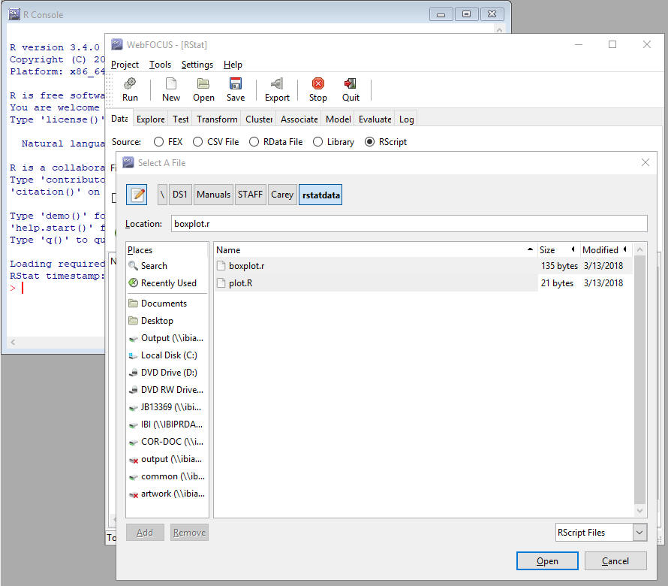Click the plot.R file icon

click(221, 282)
